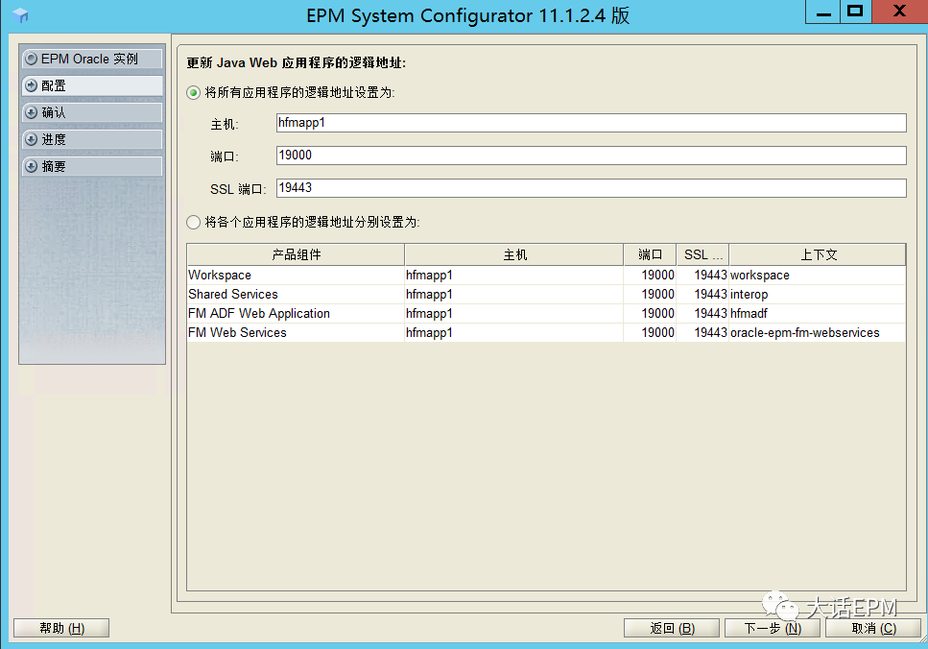928x649 pixels.
Task: Click the 上下文 column header
Action: coord(818,254)
